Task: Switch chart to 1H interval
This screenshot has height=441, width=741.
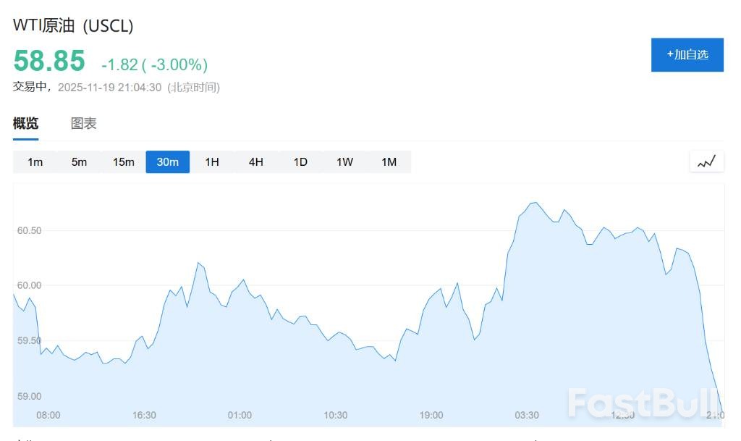Action: coord(211,161)
